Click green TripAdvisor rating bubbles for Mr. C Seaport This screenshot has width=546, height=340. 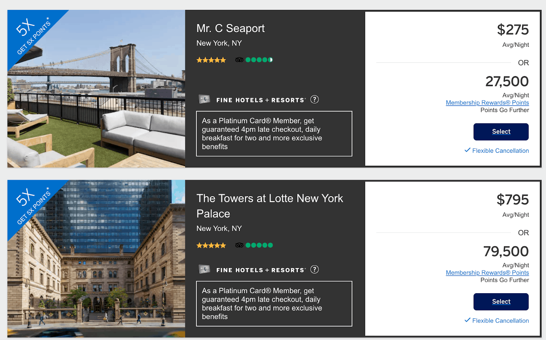pos(259,60)
